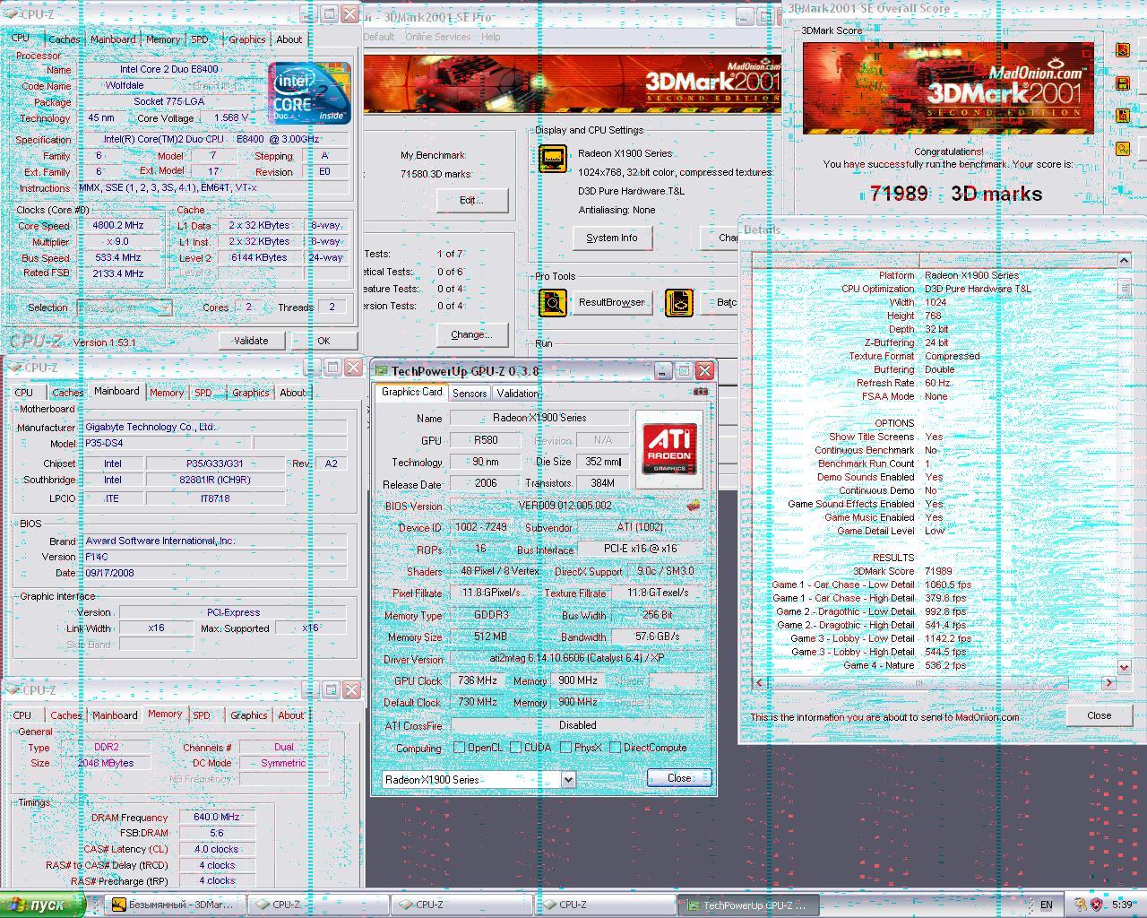
Task: Open the SPD tab in Mainboard CPU-Z window
Action: point(203,393)
